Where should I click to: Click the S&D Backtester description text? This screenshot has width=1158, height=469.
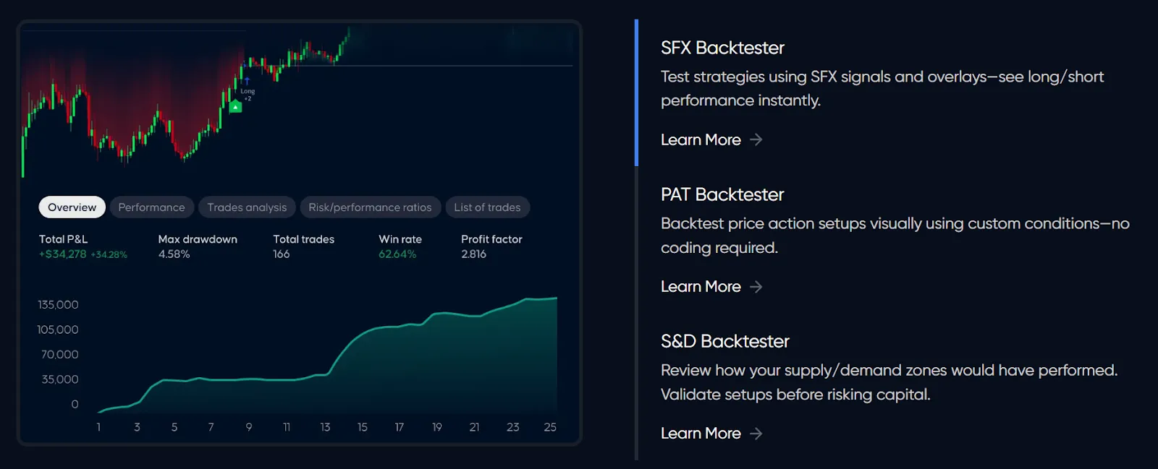point(889,382)
